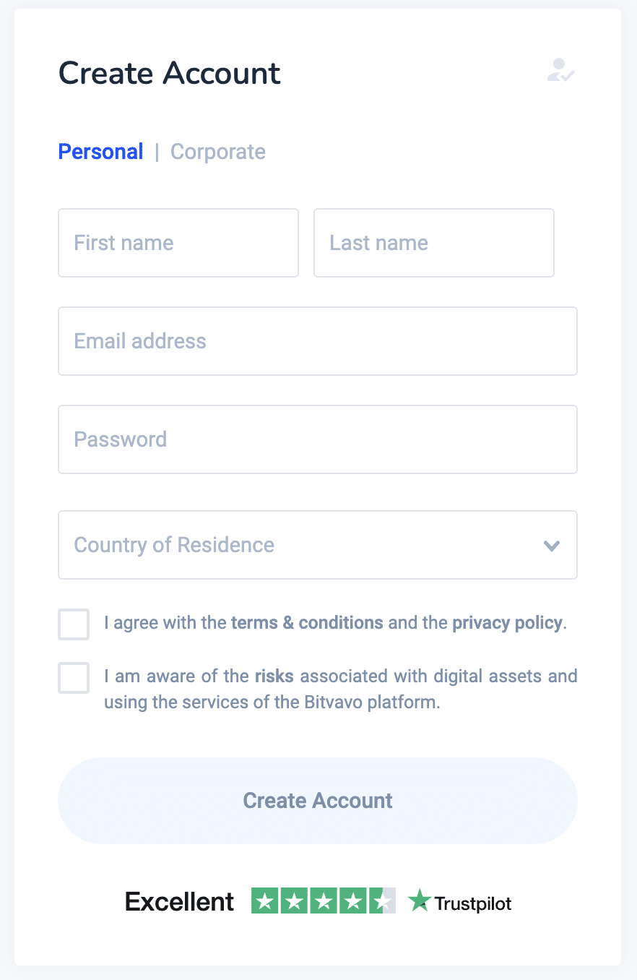Click into the Email address field
This screenshot has height=980, width=637.
click(x=318, y=341)
